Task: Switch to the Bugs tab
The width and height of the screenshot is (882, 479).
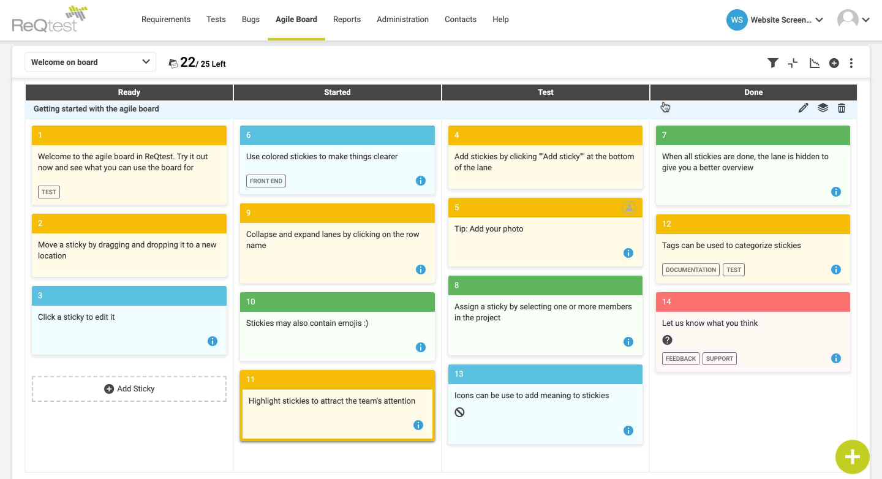Action: [251, 19]
